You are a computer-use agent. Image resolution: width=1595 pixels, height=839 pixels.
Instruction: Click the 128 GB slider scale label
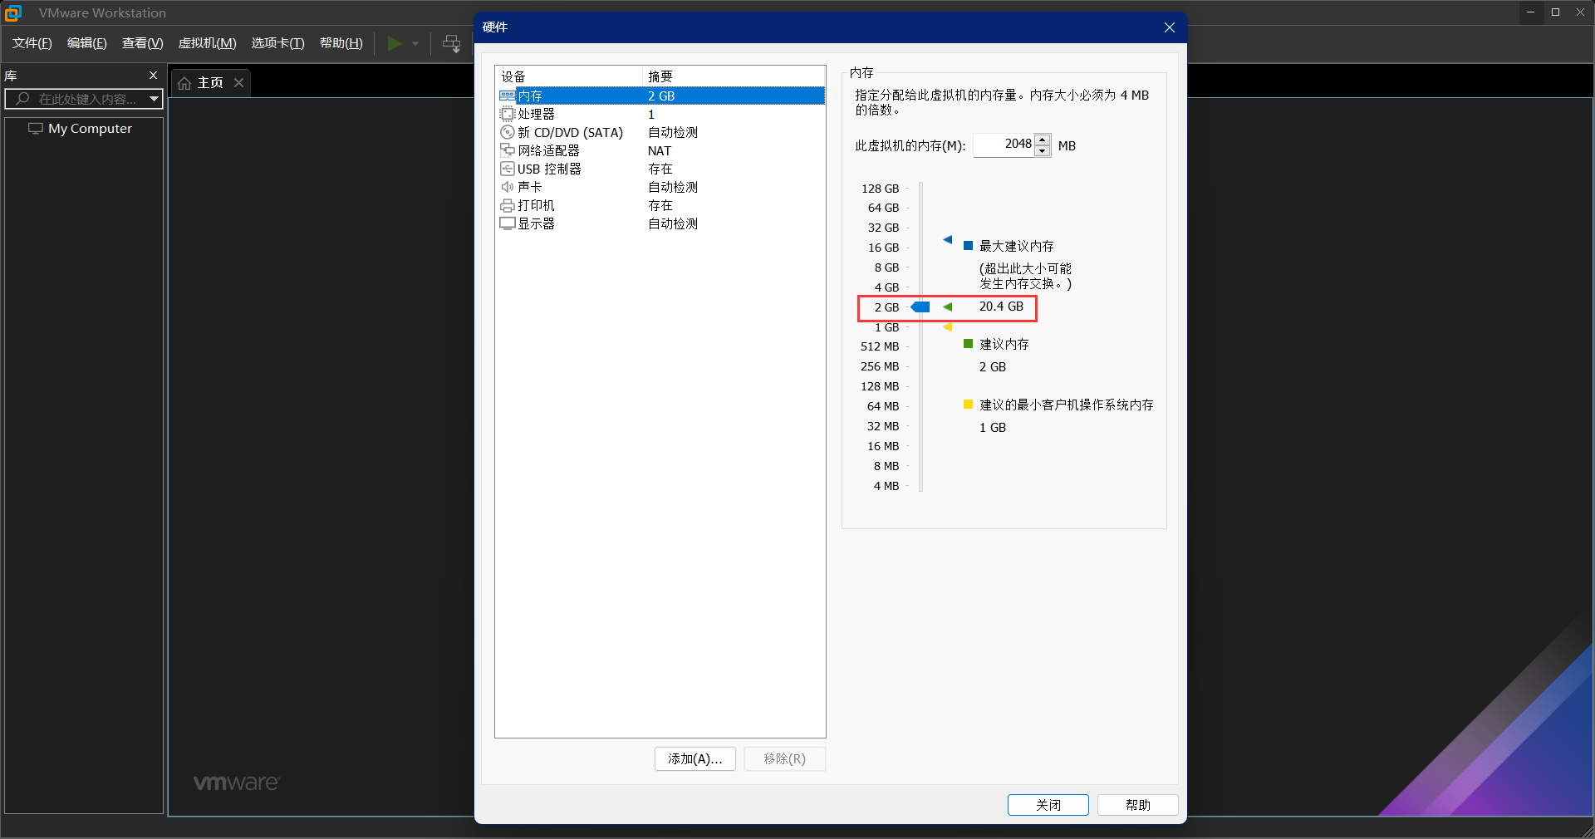pyautogui.click(x=880, y=189)
